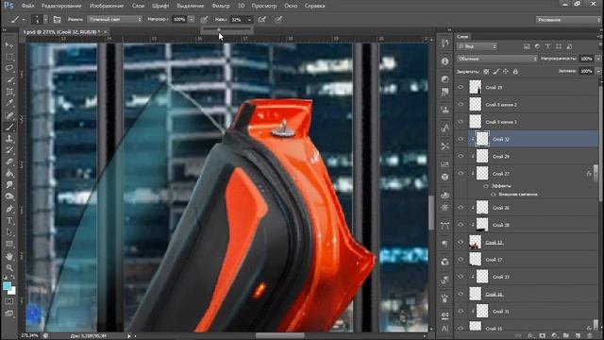Select the Horizontal Type tool
This screenshot has height=340, width=604.
pyautogui.click(x=9, y=220)
